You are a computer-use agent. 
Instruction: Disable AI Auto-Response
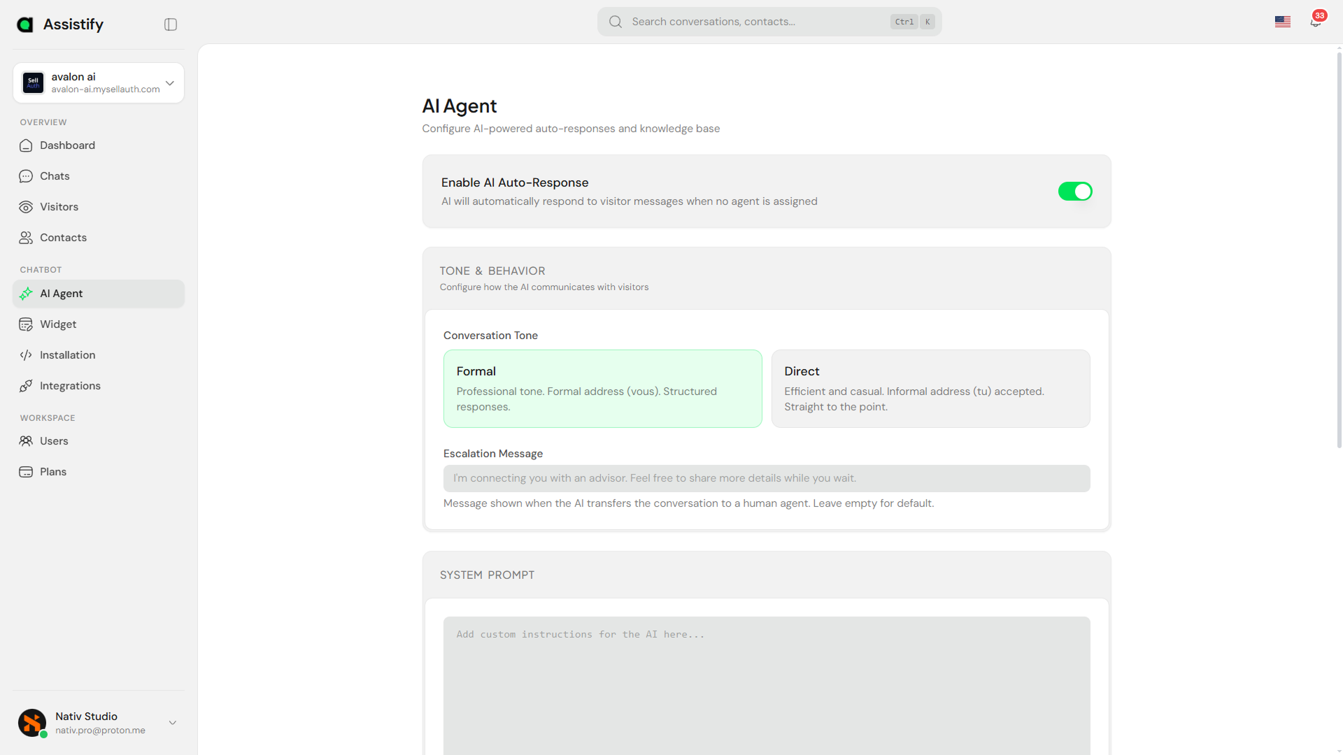point(1075,191)
